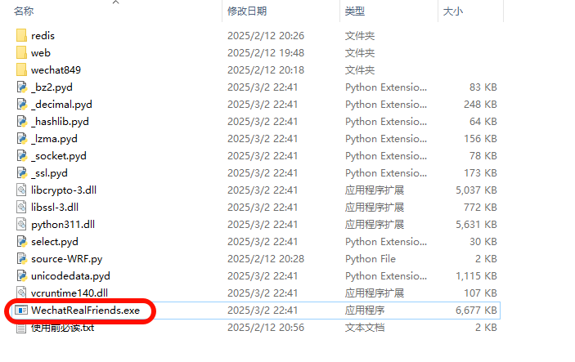Select the 使用前必读.txt text file icon

coord(21,328)
